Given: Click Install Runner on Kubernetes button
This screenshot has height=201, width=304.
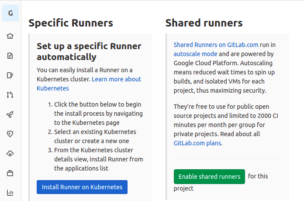Looking at the screenshot, I should [x=82, y=187].
